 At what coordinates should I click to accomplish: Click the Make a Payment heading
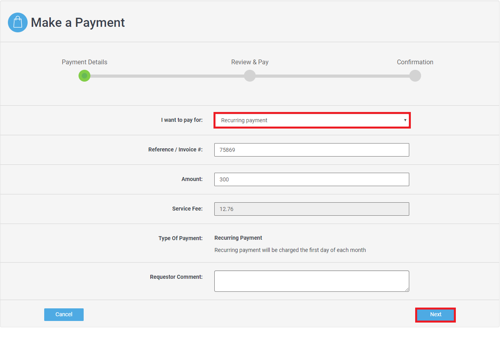(78, 22)
